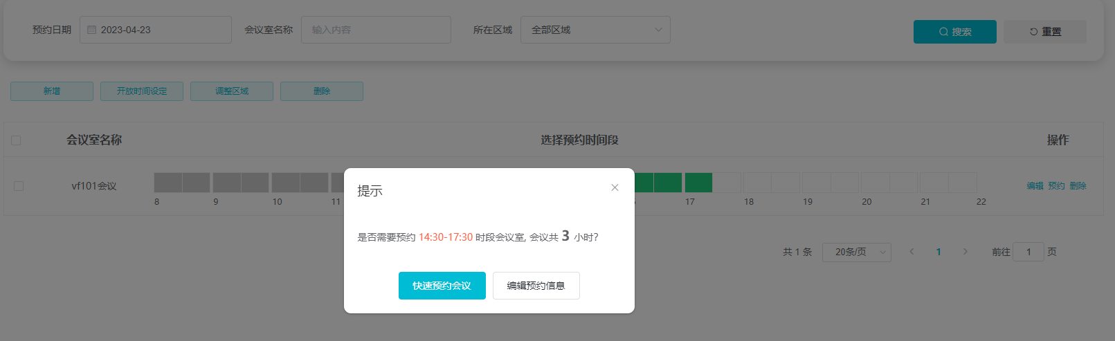
Task: Click the 搜索 button
Action: [954, 32]
